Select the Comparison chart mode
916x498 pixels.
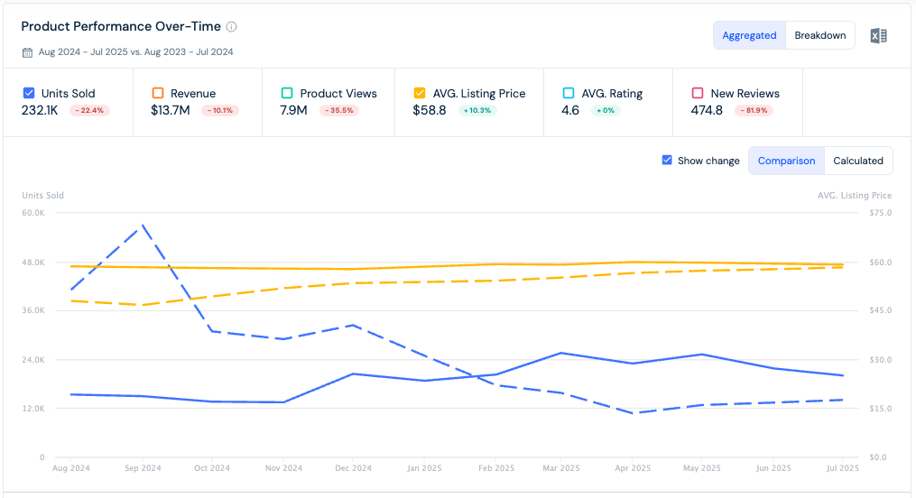point(786,161)
